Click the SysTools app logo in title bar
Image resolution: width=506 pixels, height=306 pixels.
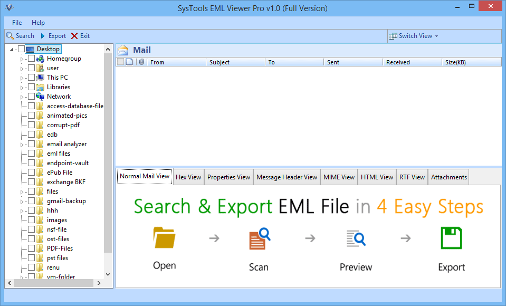[9, 7]
